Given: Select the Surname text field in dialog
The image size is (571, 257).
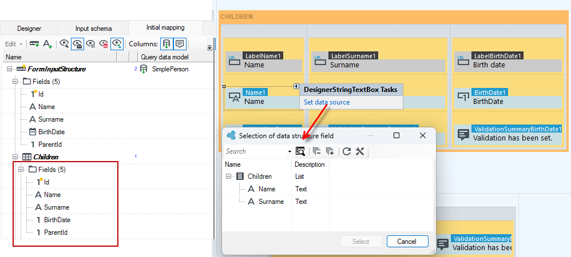Looking at the screenshot, I should pos(271,202).
